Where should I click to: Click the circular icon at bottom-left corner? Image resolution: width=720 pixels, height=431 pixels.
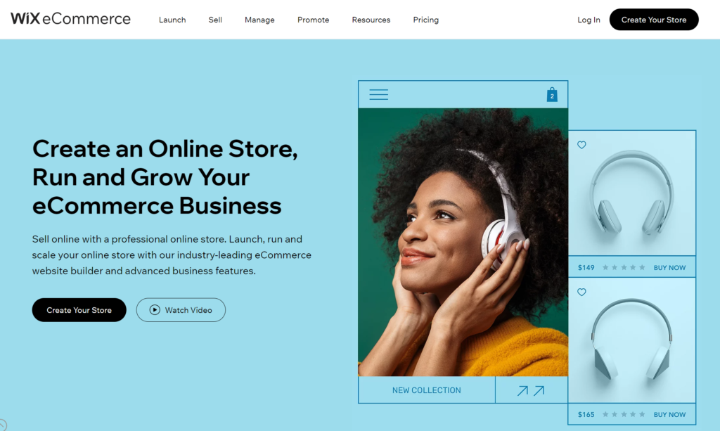(x=2, y=425)
